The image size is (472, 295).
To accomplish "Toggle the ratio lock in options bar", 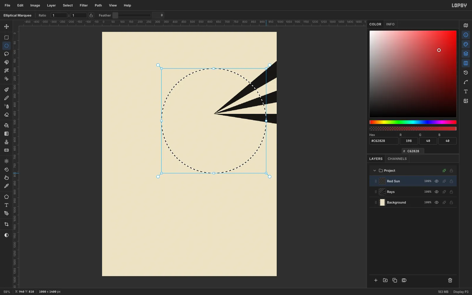I will (x=91, y=15).
